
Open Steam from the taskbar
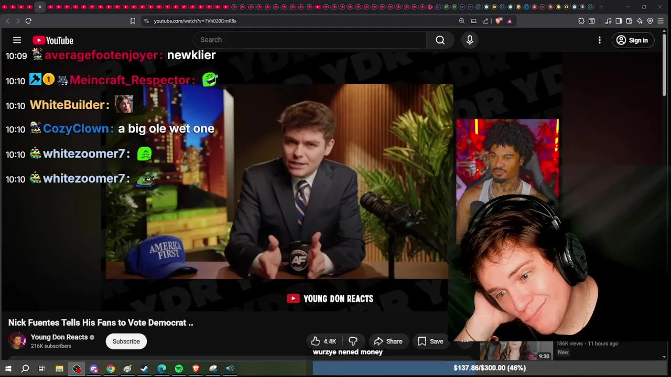click(144, 369)
